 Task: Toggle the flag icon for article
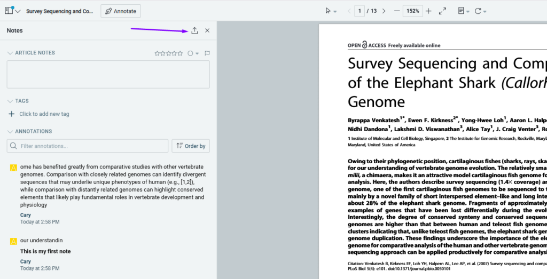207,53
